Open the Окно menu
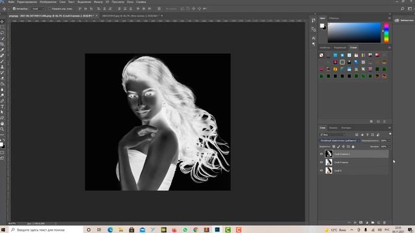 pos(130,2)
